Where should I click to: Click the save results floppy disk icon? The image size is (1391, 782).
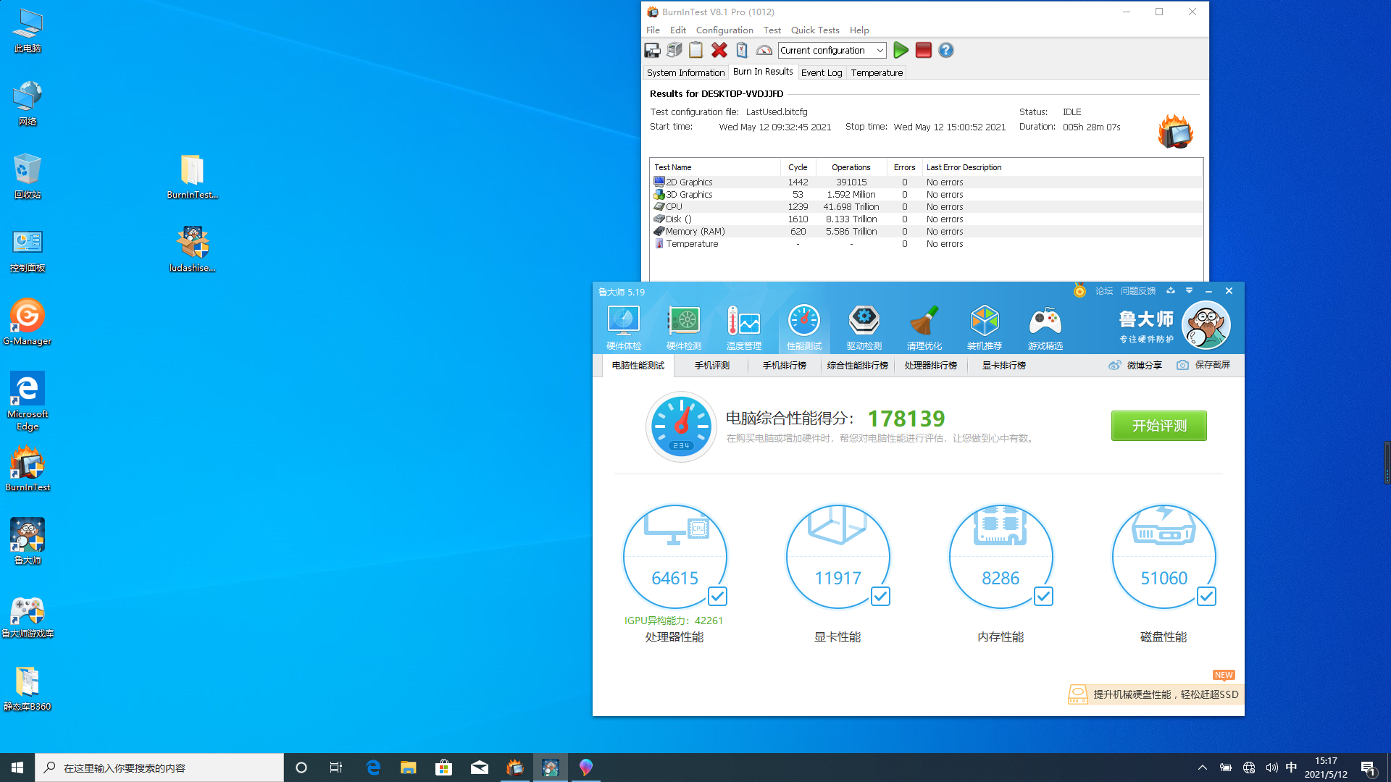click(652, 50)
